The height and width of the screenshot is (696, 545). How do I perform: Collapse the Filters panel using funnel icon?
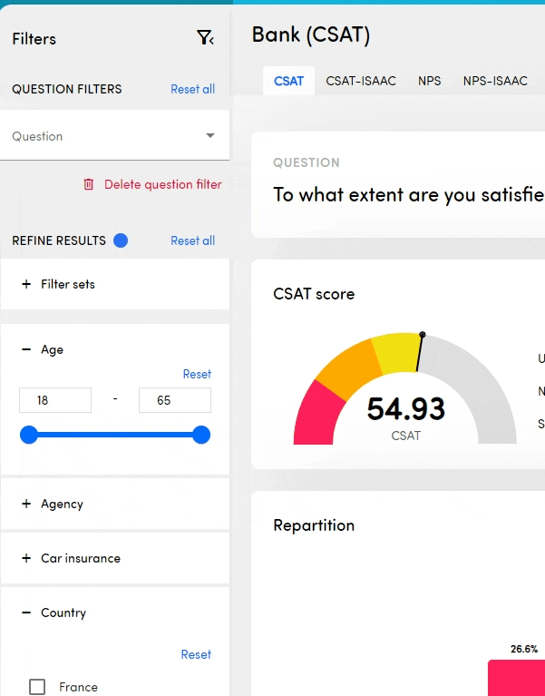pyautogui.click(x=205, y=38)
